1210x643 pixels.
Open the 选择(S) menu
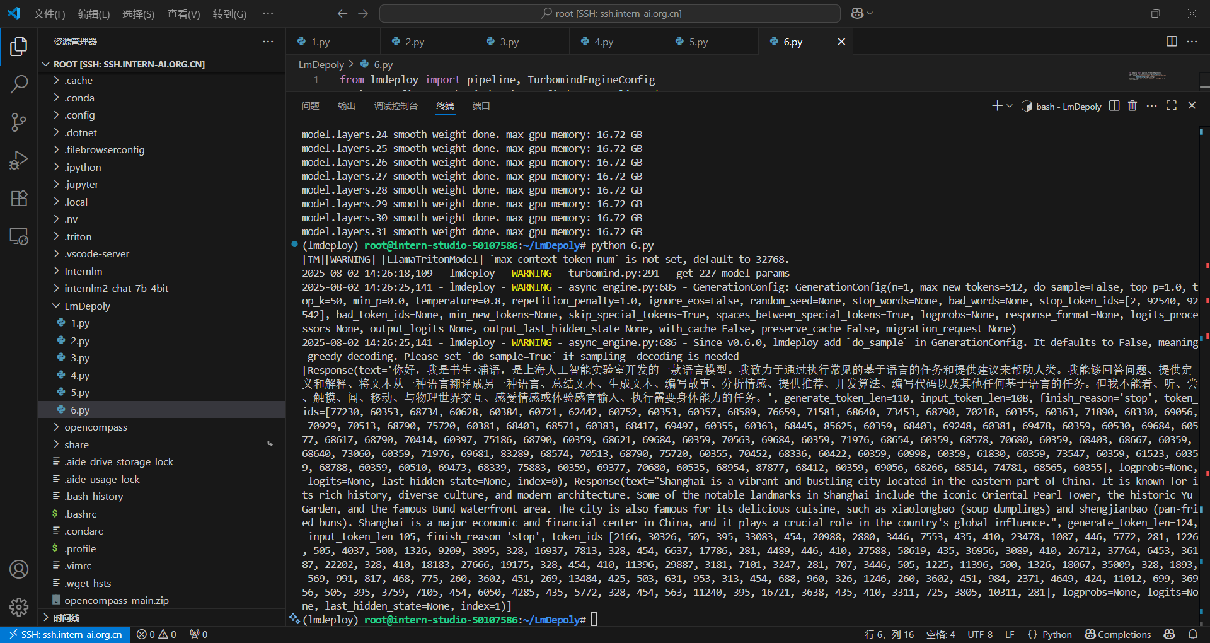pos(139,14)
